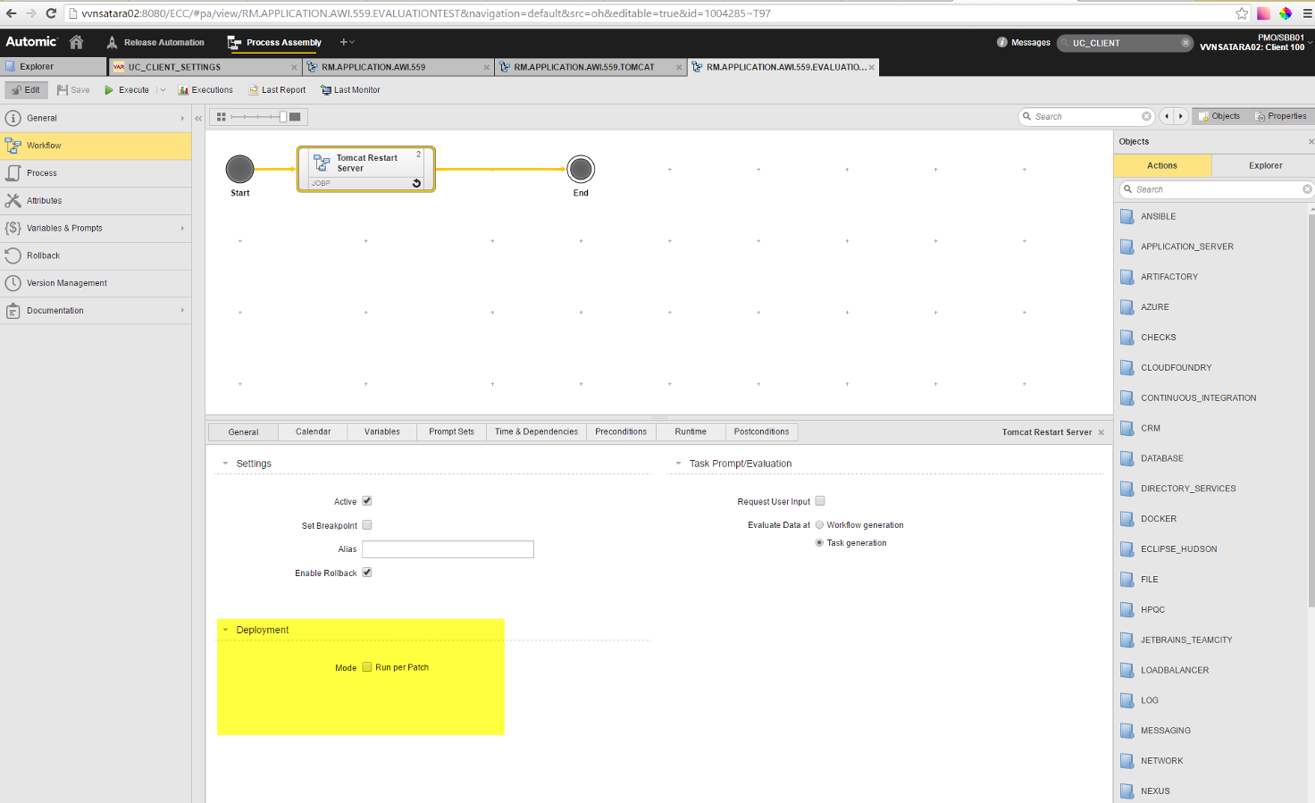
Task: Open the Executions view icon
Action: [x=184, y=89]
